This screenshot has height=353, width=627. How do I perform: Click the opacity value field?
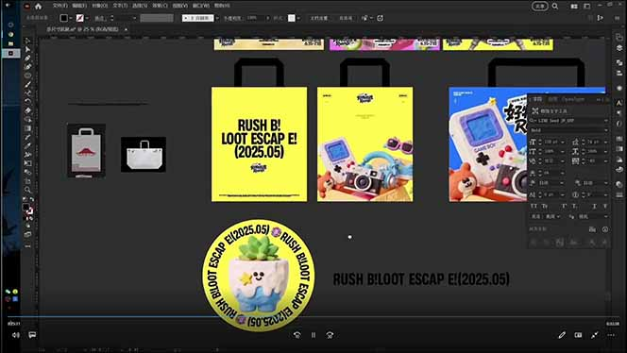[x=256, y=18]
